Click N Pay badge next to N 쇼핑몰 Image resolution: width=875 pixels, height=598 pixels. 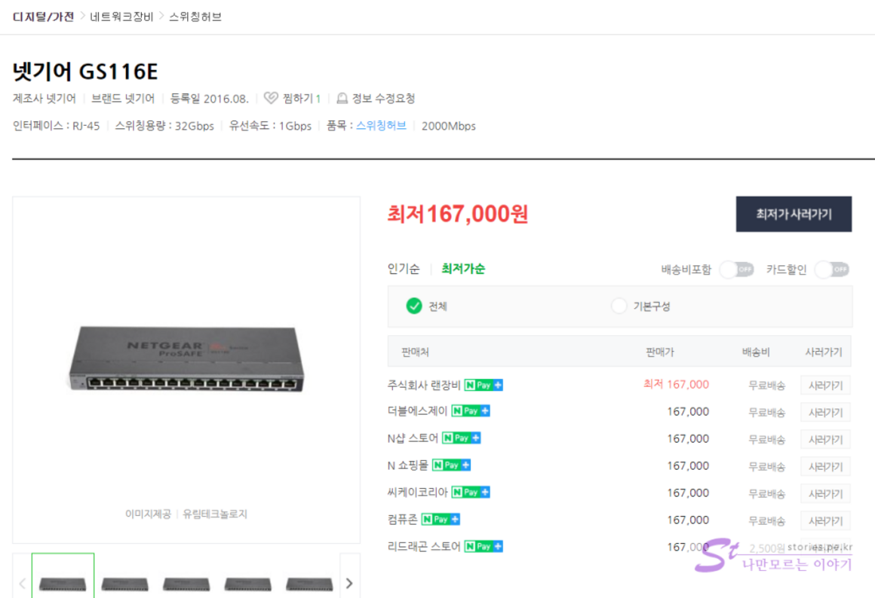451,465
